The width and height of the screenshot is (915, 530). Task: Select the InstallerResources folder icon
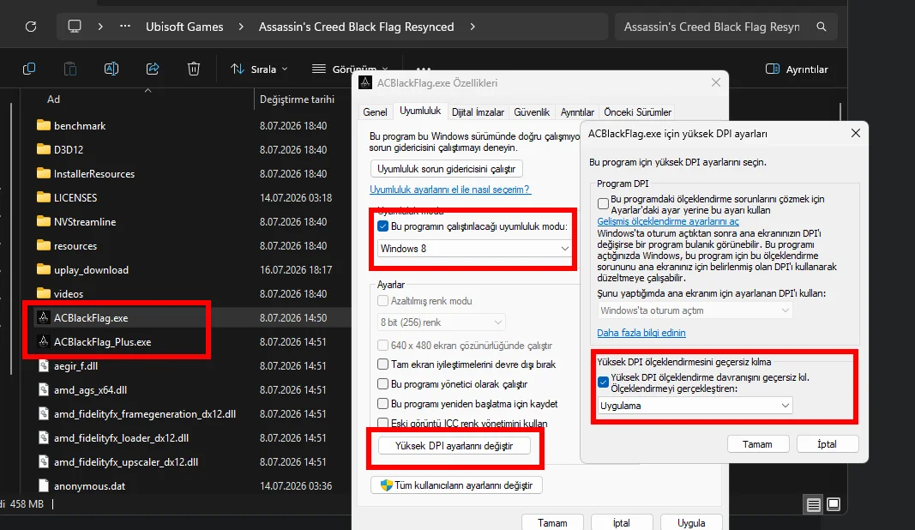[43, 172]
